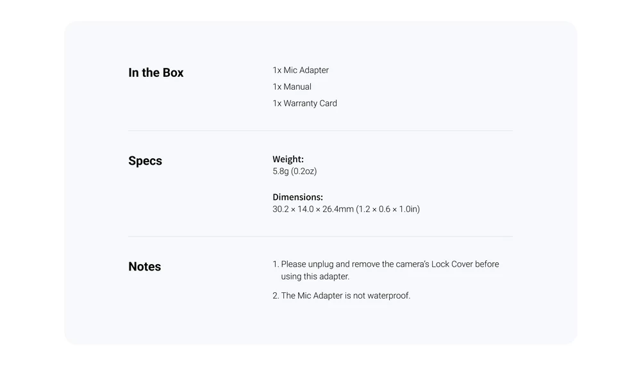Click the "(1.2 × 0.6 × 1.0in)" inch dimensions

click(388, 210)
